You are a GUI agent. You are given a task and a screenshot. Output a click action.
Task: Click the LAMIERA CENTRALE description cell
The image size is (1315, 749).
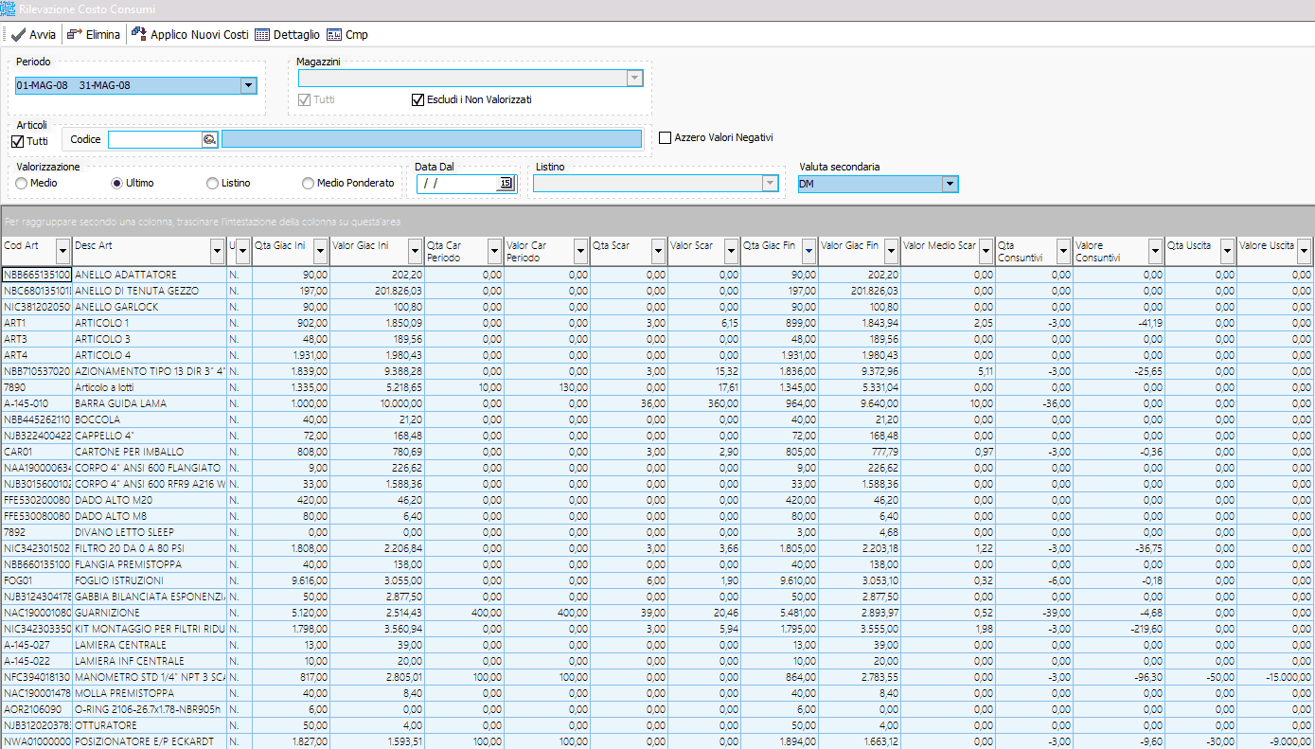(150, 645)
